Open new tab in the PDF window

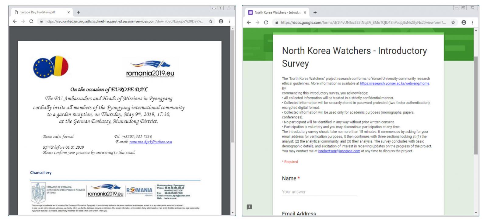pos(78,12)
